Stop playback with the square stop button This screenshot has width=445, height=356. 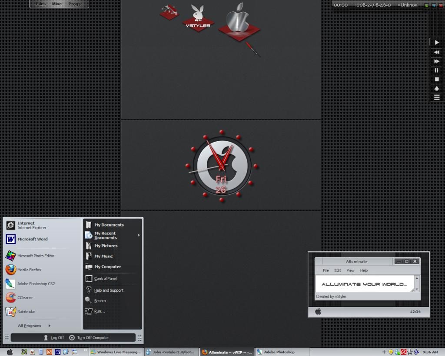pyautogui.click(x=437, y=79)
